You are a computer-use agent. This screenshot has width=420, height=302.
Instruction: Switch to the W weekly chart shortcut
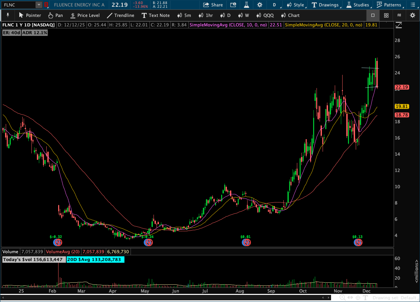coord(243,15)
